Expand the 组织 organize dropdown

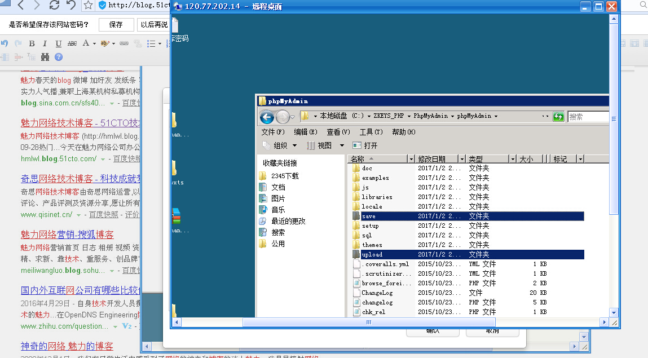point(294,145)
